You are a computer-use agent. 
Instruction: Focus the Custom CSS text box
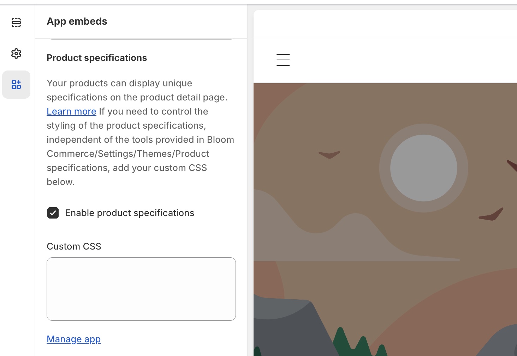coord(141,289)
